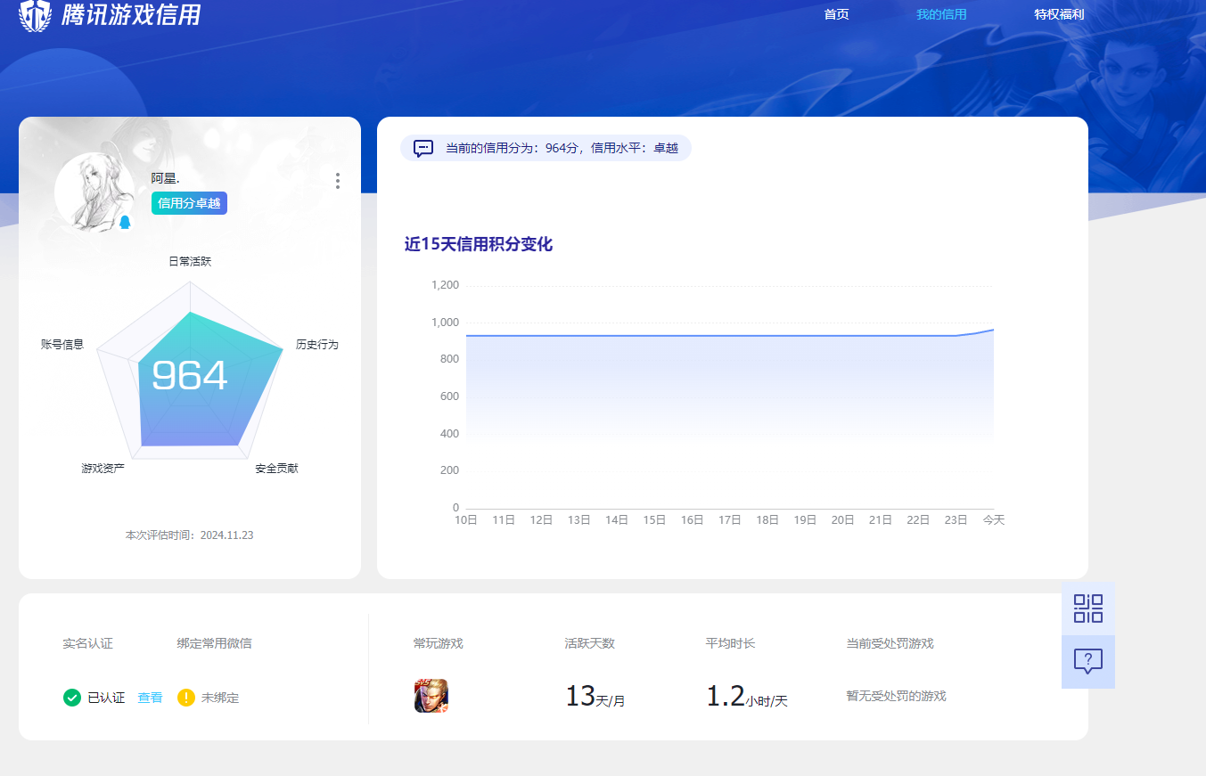Open the 首页 navigation tab
Viewport: 1206px width, 776px height.
pos(836,14)
